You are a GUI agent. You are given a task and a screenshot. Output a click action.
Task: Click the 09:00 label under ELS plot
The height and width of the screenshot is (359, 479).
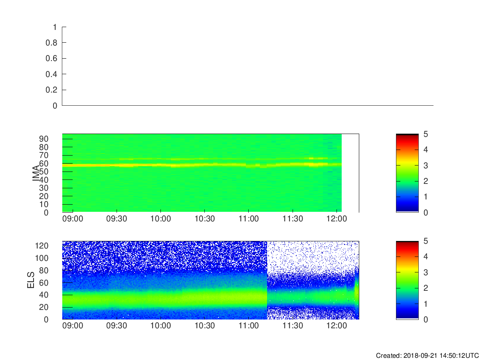point(73,326)
